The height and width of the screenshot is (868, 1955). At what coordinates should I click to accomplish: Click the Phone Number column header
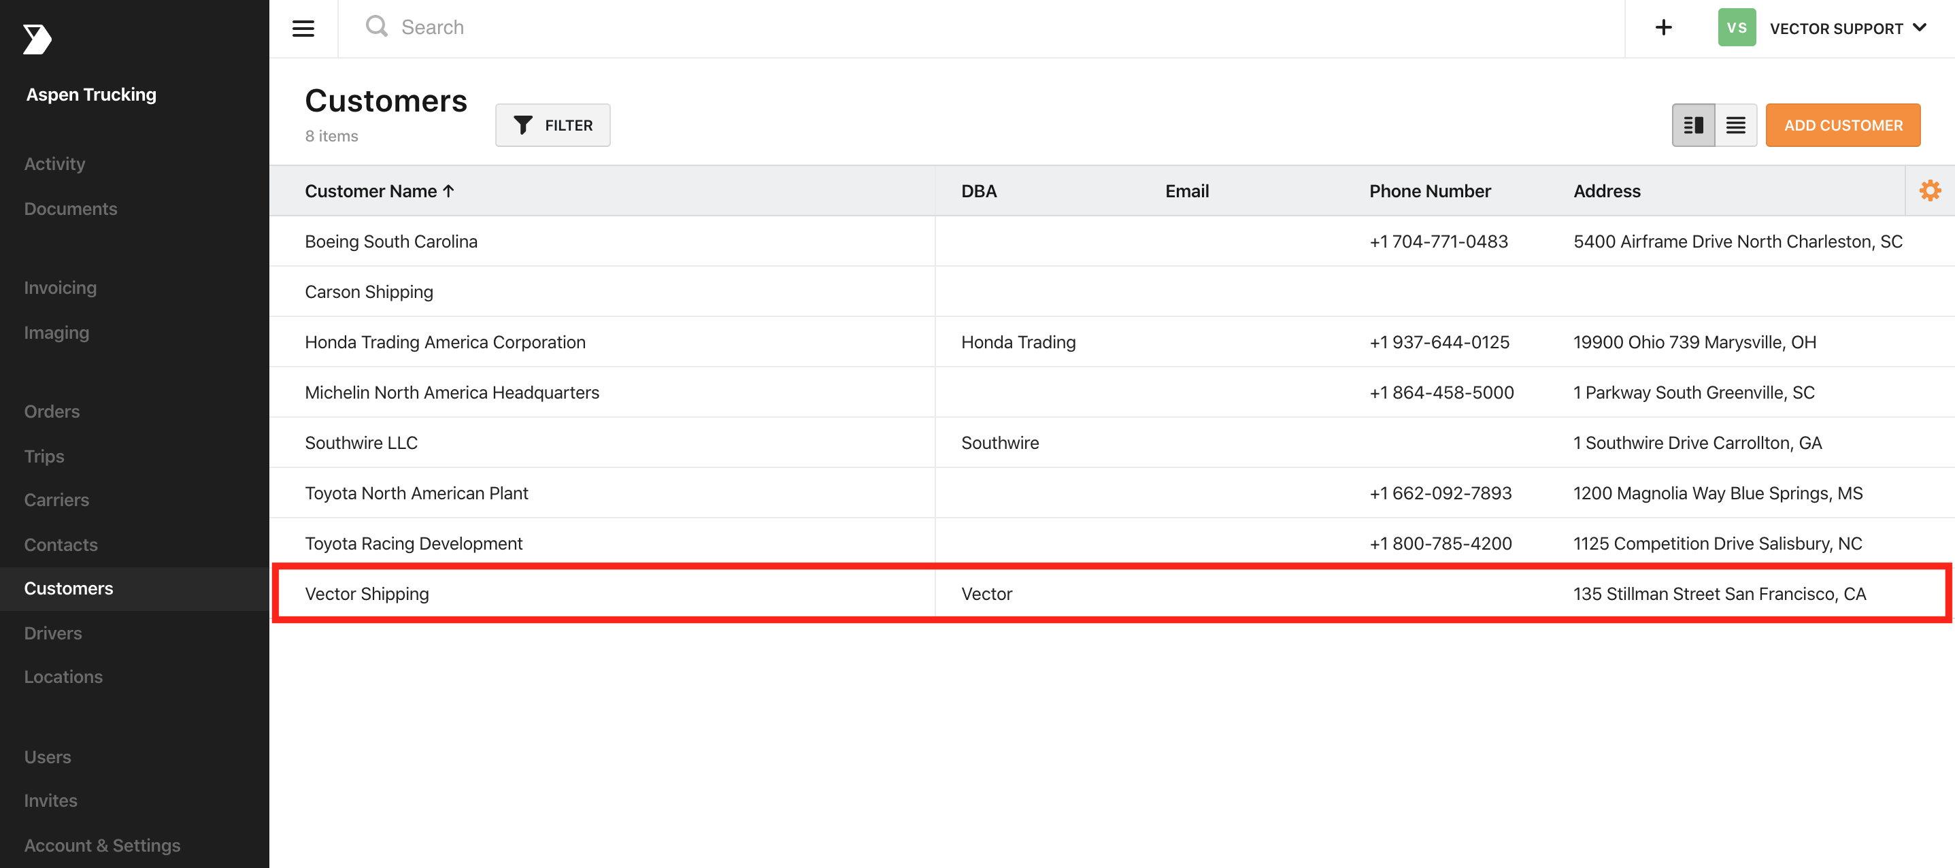(x=1430, y=191)
